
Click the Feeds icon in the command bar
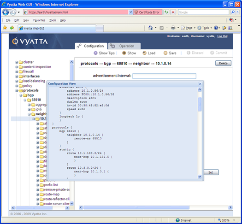[162, 28]
